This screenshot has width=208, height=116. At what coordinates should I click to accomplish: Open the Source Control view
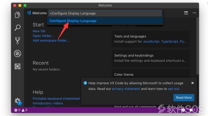tap(18, 41)
